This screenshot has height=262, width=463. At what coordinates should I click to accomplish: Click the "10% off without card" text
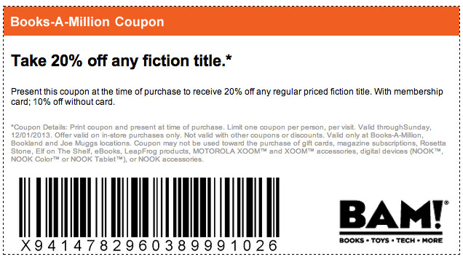(x=74, y=102)
